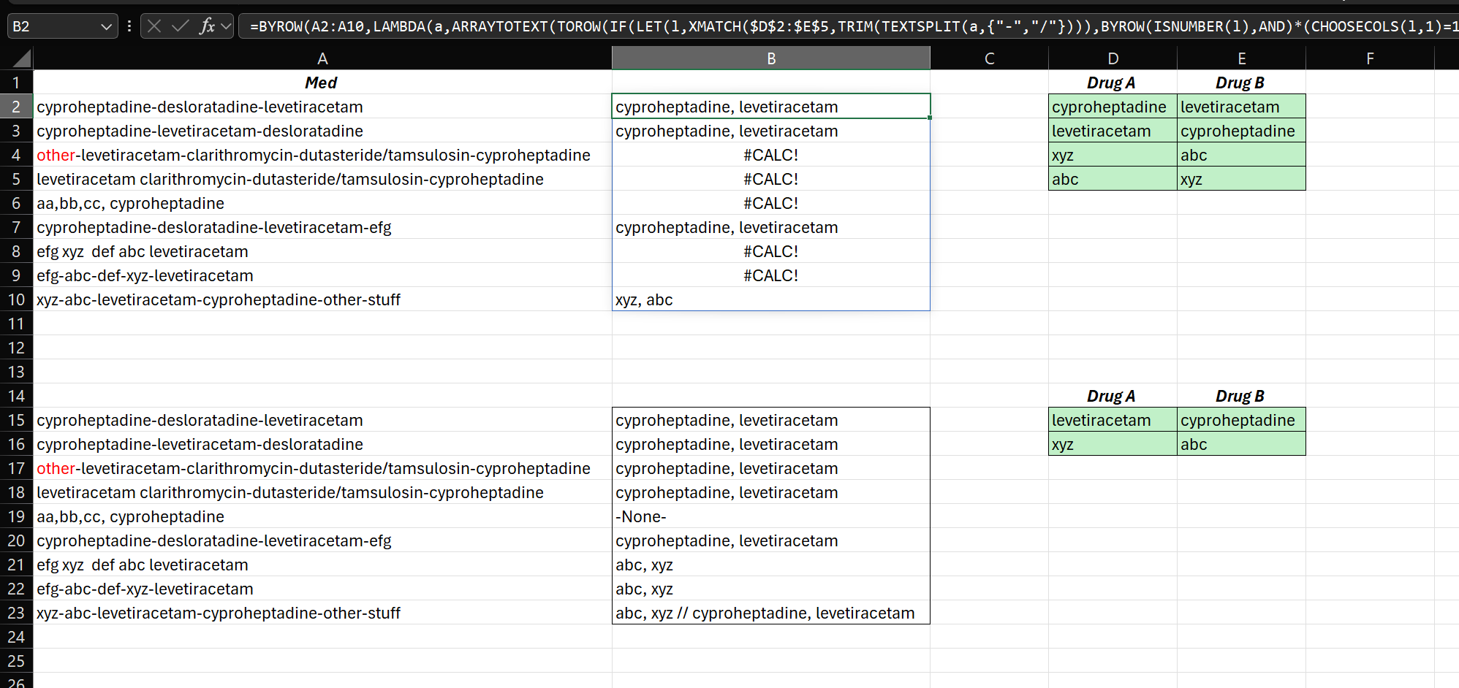Viewport: 1459px width, 688px height.
Task: Select column E header
Action: point(1241,58)
